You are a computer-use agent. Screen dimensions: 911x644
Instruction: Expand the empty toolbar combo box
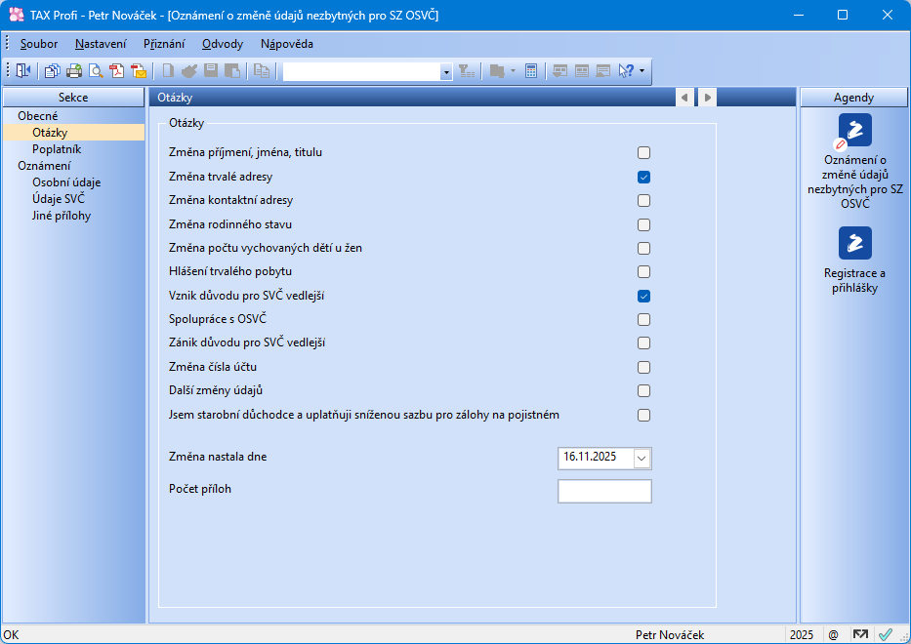446,71
